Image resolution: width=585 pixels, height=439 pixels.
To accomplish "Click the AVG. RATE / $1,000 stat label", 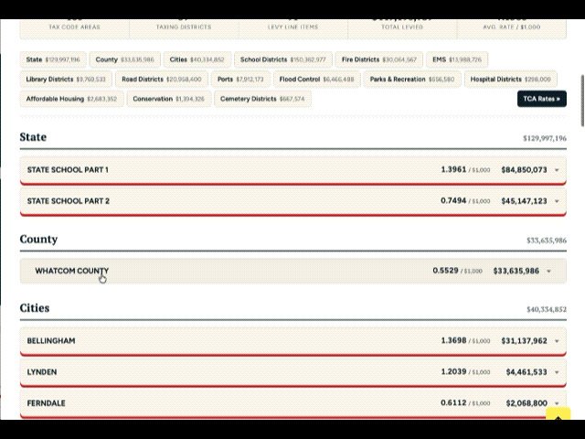I will (512, 27).
